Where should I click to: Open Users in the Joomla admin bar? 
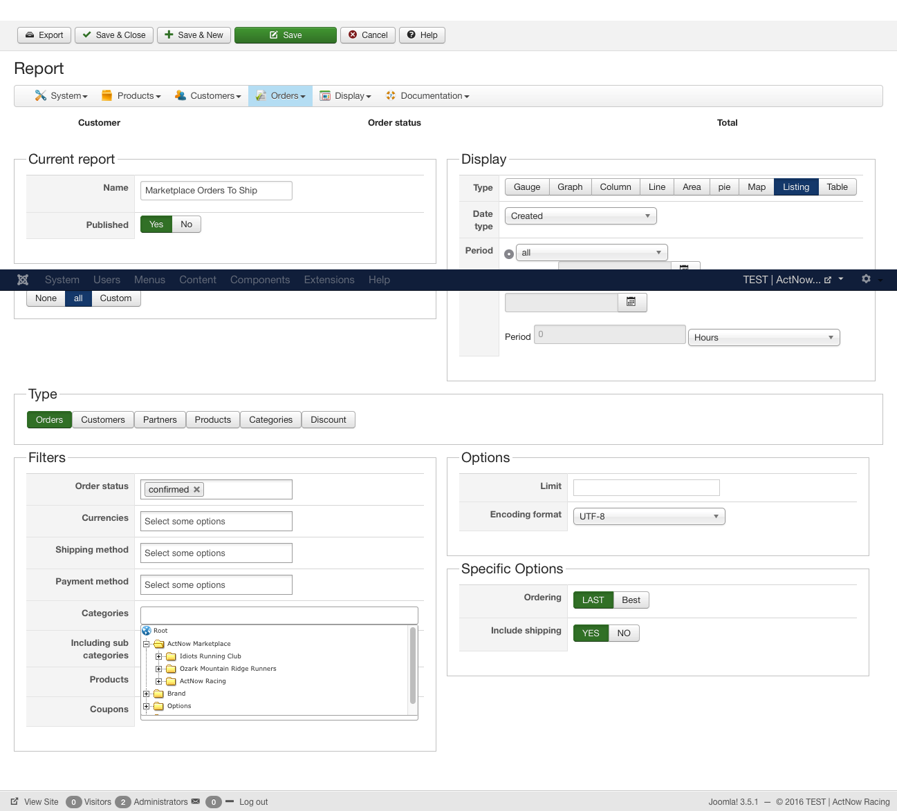pos(107,280)
